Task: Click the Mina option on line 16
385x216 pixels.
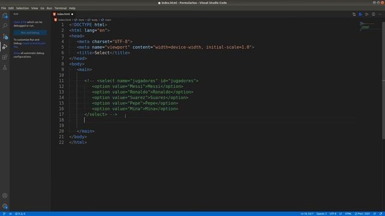Action: (x=135, y=109)
